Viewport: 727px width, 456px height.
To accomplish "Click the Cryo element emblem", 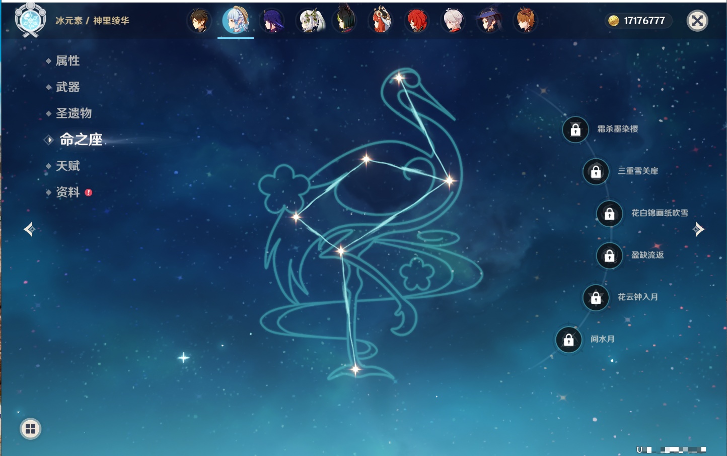I will [x=30, y=20].
